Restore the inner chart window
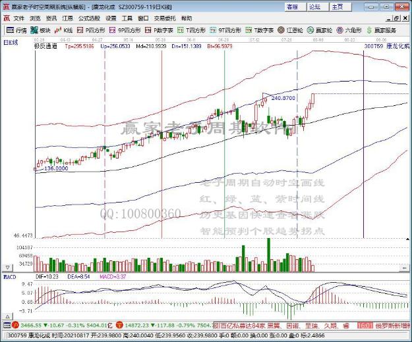This screenshot has width=412, height=342. tap(397, 18)
